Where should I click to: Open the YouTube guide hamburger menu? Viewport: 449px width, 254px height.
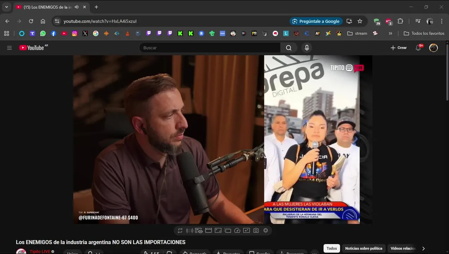pyautogui.click(x=10, y=48)
